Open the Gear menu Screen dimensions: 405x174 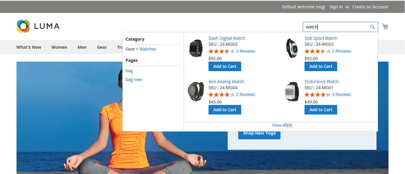point(102,47)
